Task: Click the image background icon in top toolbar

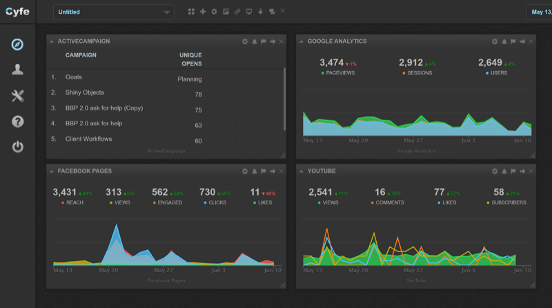Action: (226, 12)
